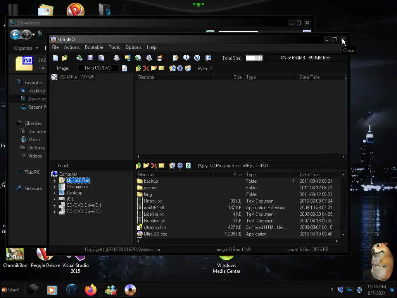Select the License.txt file
Viewport: 397px width, 298px height.
(154, 214)
